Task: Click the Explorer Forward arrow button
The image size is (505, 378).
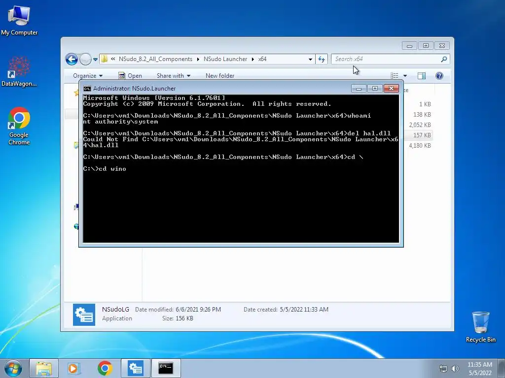Action: 85,59
